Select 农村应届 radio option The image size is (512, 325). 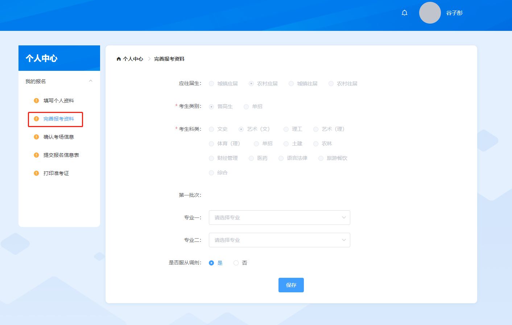pos(263,84)
